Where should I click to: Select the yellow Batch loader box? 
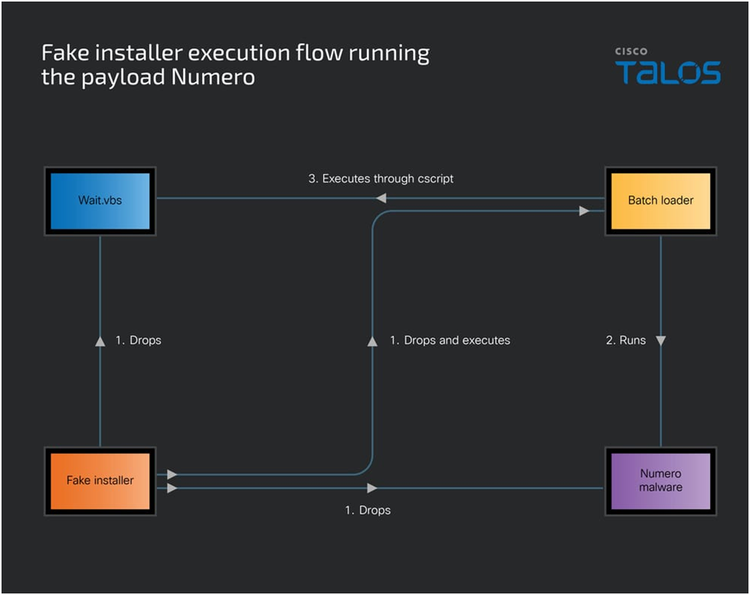pos(660,201)
